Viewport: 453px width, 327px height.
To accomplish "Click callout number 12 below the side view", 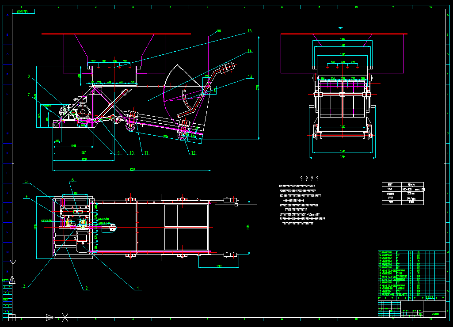I will 193,153.
